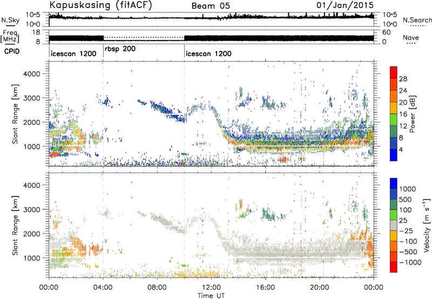The width and height of the screenshot is (432, 299).
Task: Select the 'Nave' legend label
Action: coord(410,38)
